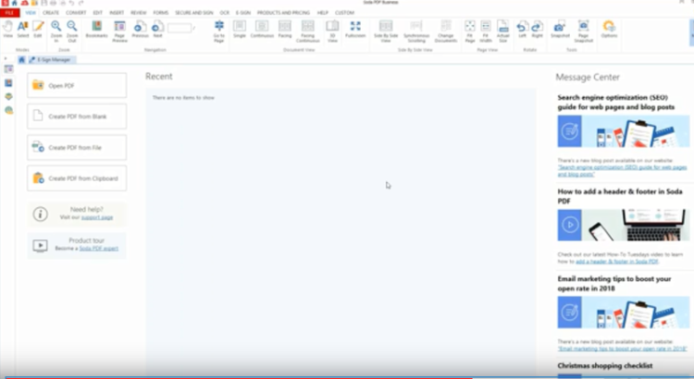Click the Zoom Out magnifier
This screenshot has height=379, width=694.
(72, 31)
